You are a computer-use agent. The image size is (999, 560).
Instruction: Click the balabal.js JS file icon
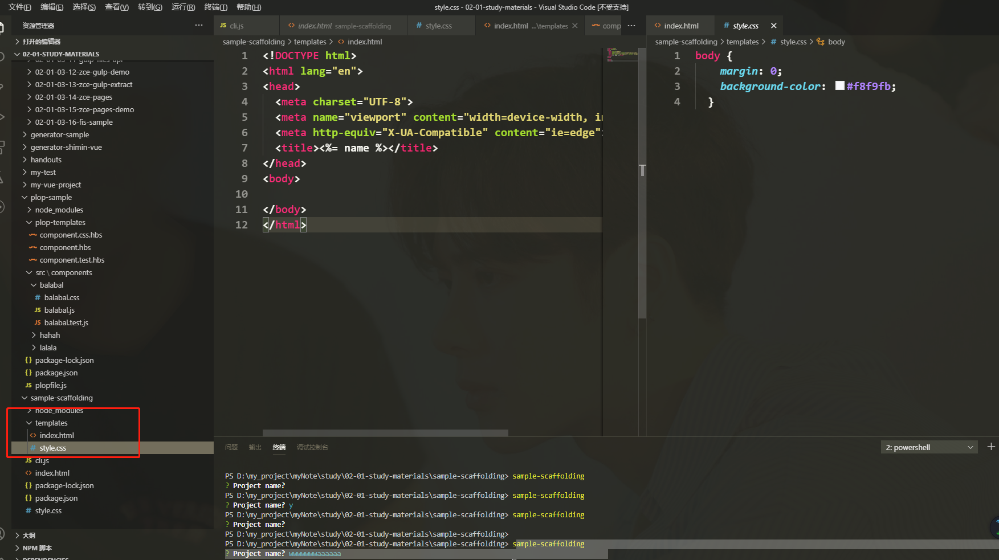coord(38,310)
